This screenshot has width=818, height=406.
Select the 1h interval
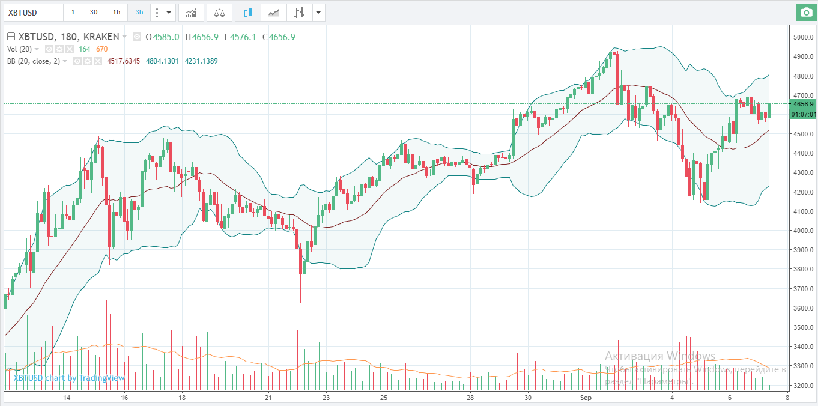[x=117, y=13]
